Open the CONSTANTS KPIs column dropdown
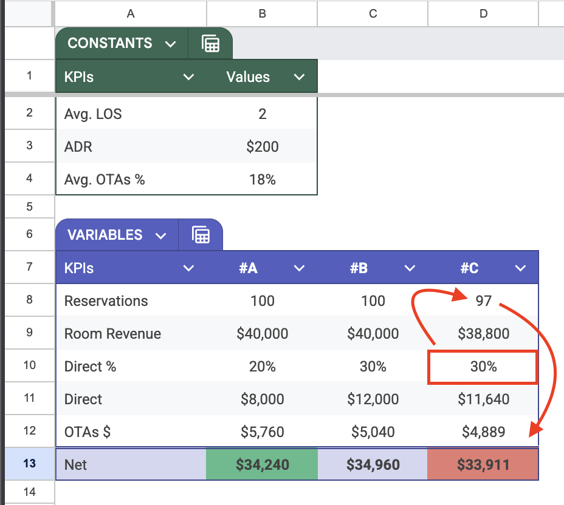Screen dimensions: 564x505 click(189, 77)
